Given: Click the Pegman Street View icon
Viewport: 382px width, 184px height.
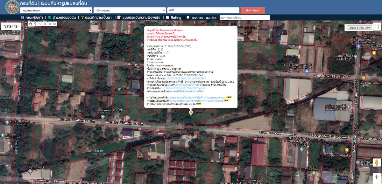Looking at the screenshot, I should tap(377, 163).
